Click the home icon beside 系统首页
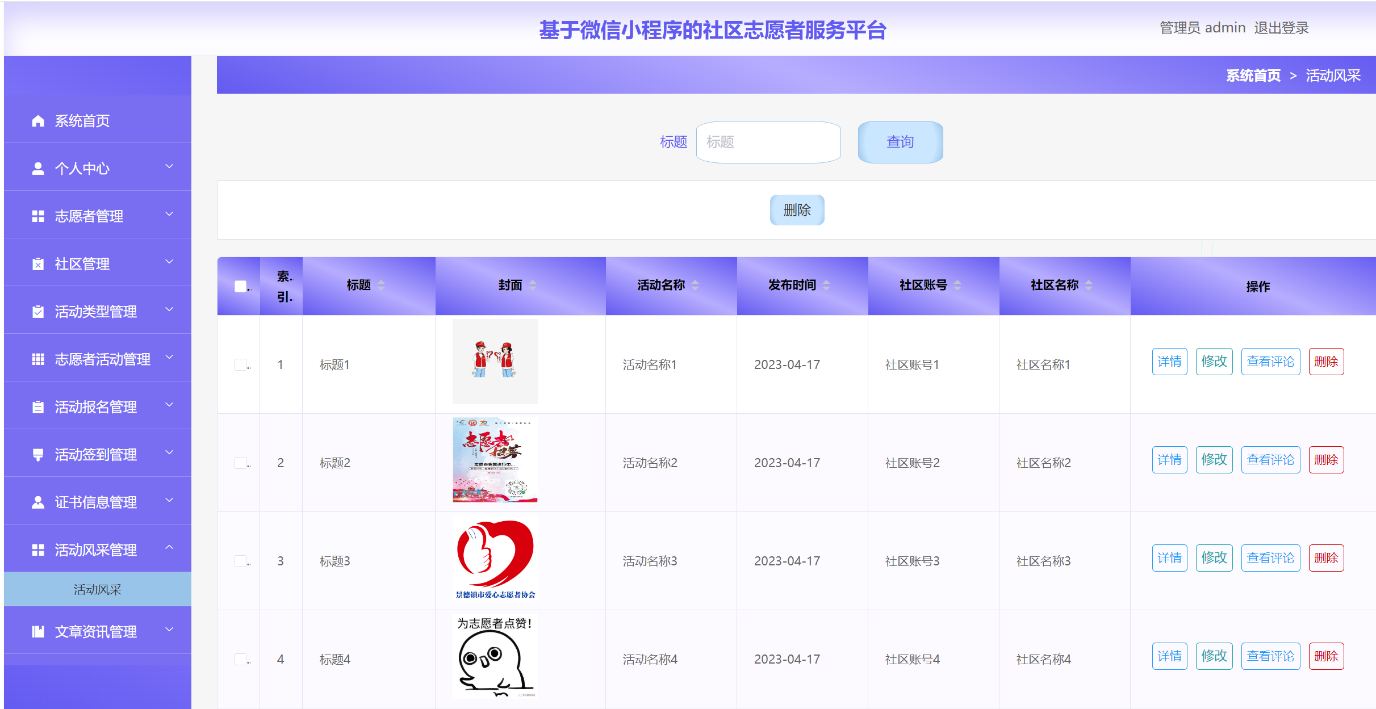Image resolution: width=1376 pixels, height=709 pixels. coord(38,121)
